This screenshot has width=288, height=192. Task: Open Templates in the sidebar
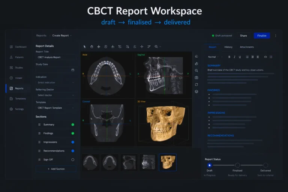tap(18, 99)
